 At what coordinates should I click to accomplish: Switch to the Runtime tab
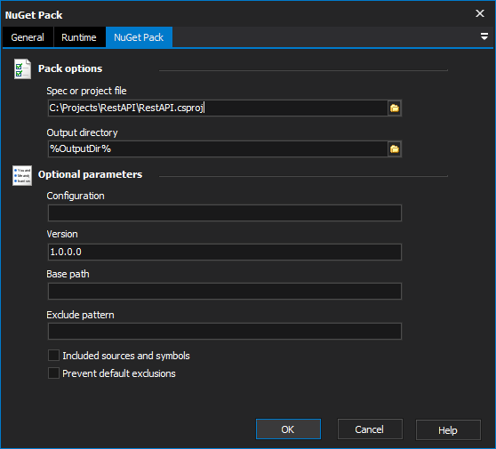coord(79,37)
